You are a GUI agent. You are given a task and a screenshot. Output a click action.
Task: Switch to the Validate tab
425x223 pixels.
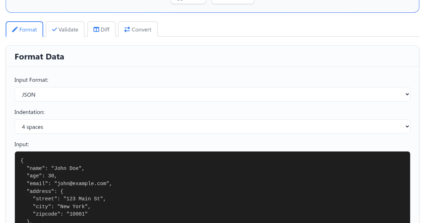click(x=65, y=29)
